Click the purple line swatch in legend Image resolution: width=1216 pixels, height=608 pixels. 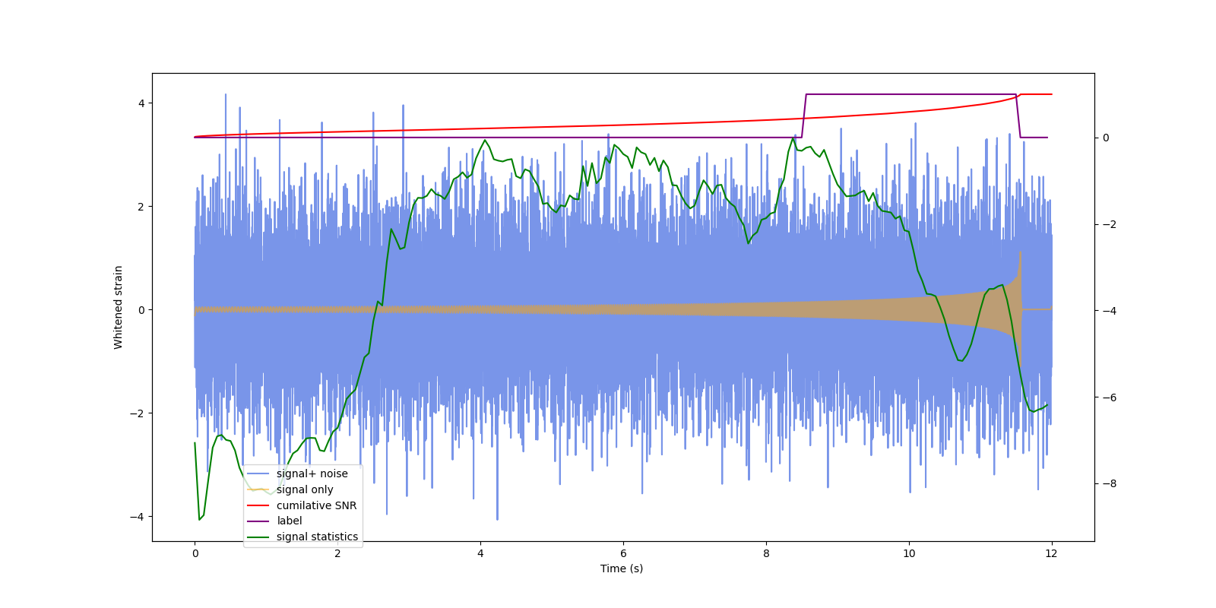point(258,521)
